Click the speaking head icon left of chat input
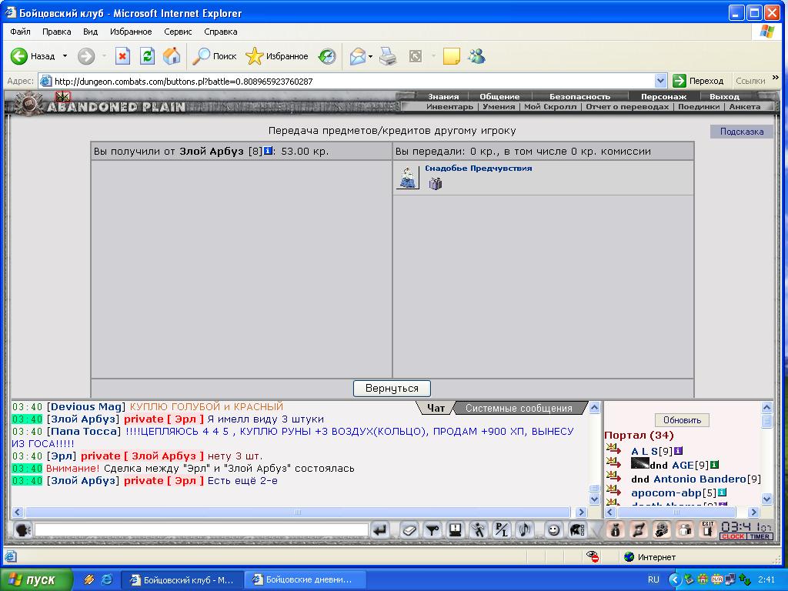Image resolution: width=788 pixels, height=591 pixels. click(x=23, y=529)
